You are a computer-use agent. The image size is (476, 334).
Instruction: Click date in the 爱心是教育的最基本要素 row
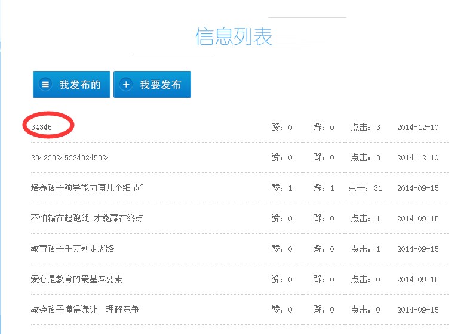tap(417, 279)
